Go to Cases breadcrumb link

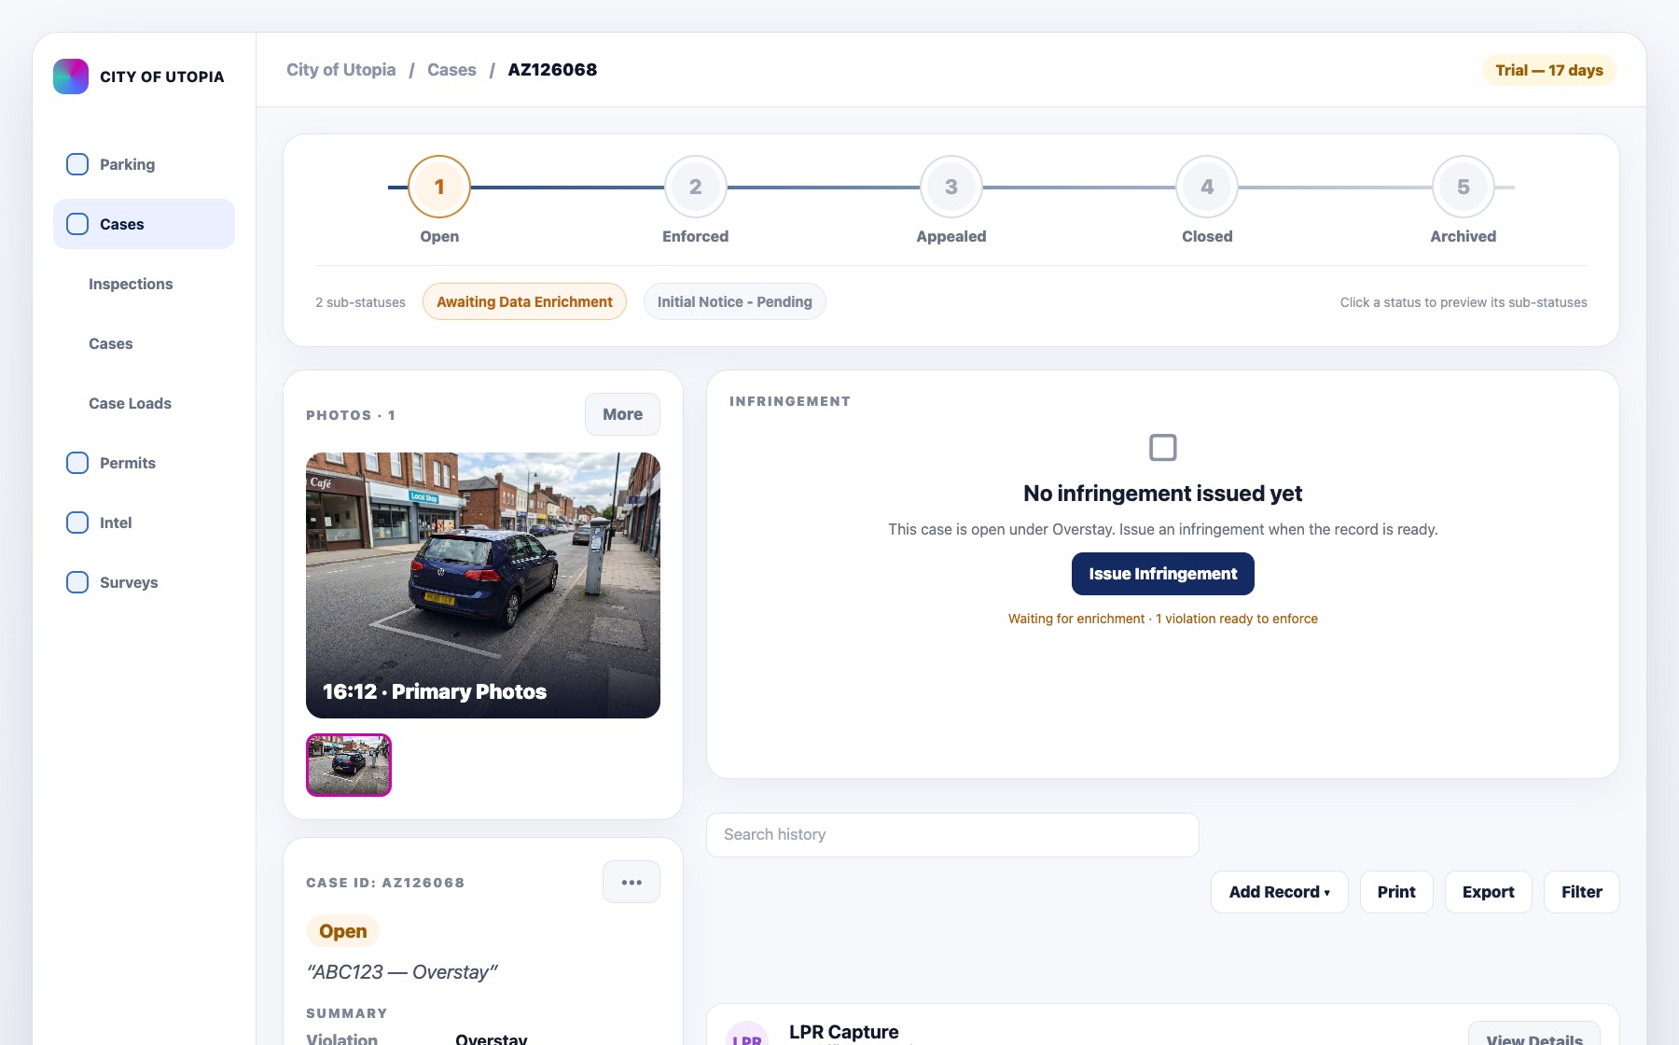(x=451, y=70)
